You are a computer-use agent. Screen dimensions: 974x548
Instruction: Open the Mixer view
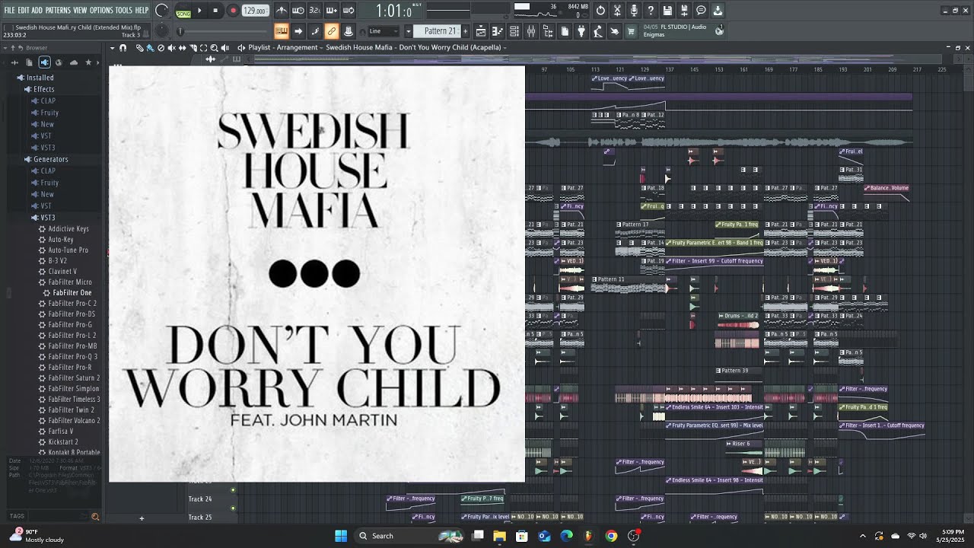point(531,31)
